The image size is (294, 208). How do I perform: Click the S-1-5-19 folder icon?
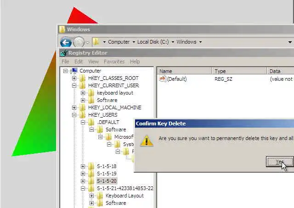[x=91, y=174]
